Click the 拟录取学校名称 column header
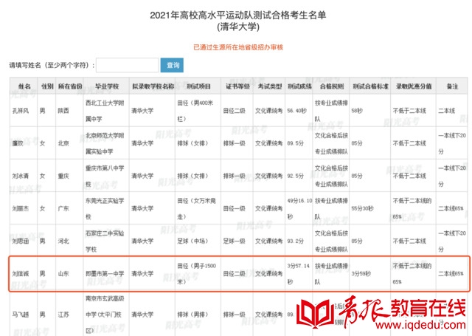Viewport: 472px width, 336px height. click(x=153, y=86)
